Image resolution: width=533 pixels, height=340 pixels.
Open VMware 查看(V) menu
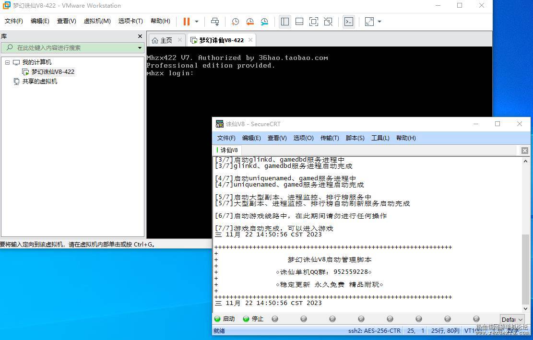[x=67, y=21]
